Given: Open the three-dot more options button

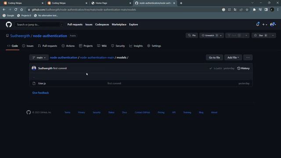Looking at the screenshot, I should (248, 57).
